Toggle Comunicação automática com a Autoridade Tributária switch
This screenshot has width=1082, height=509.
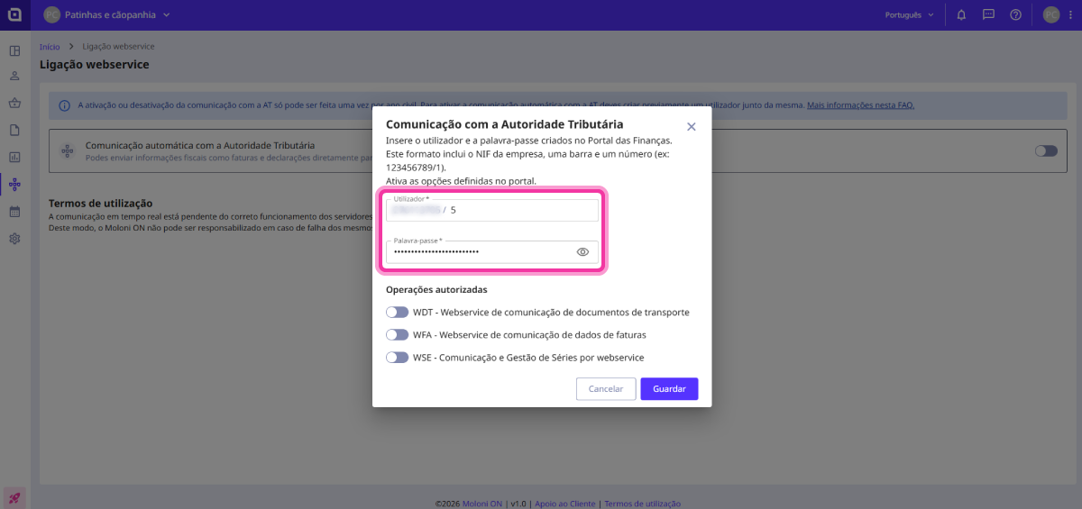(1046, 150)
